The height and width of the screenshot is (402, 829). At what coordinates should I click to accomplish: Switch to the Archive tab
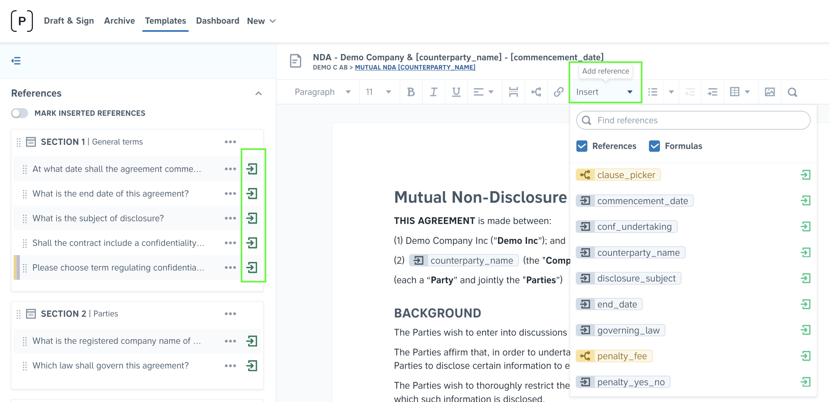[119, 21]
